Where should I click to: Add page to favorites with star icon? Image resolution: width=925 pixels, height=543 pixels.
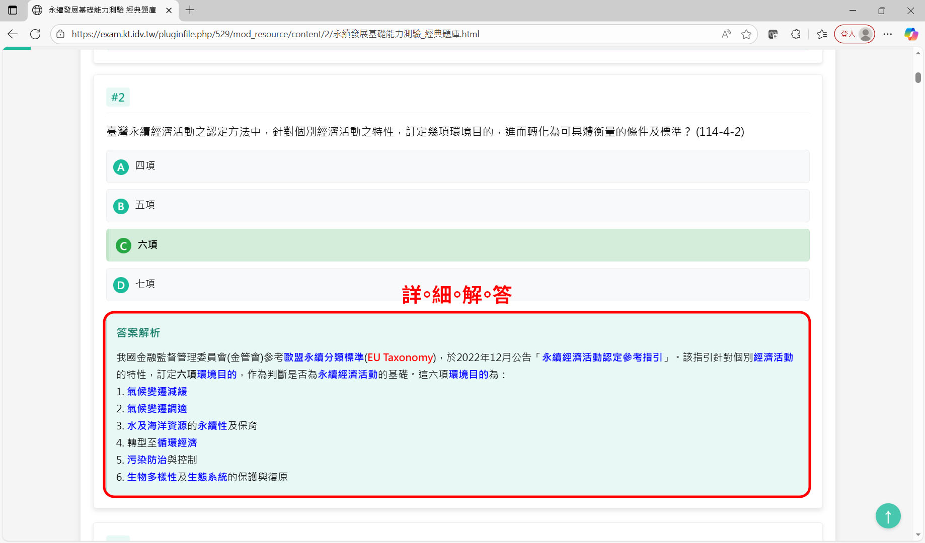click(746, 34)
